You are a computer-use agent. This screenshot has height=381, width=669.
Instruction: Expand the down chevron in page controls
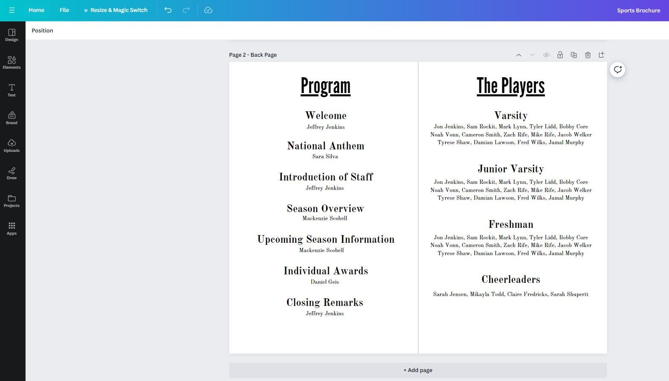[532, 55]
